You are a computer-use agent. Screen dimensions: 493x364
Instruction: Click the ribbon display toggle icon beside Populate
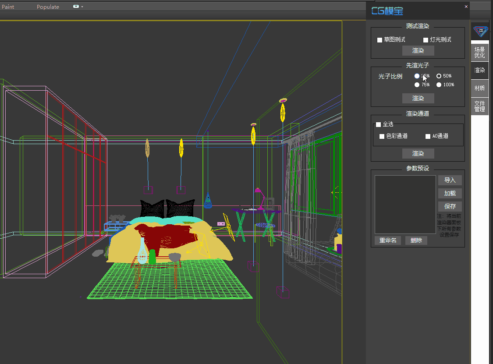tap(76, 7)
